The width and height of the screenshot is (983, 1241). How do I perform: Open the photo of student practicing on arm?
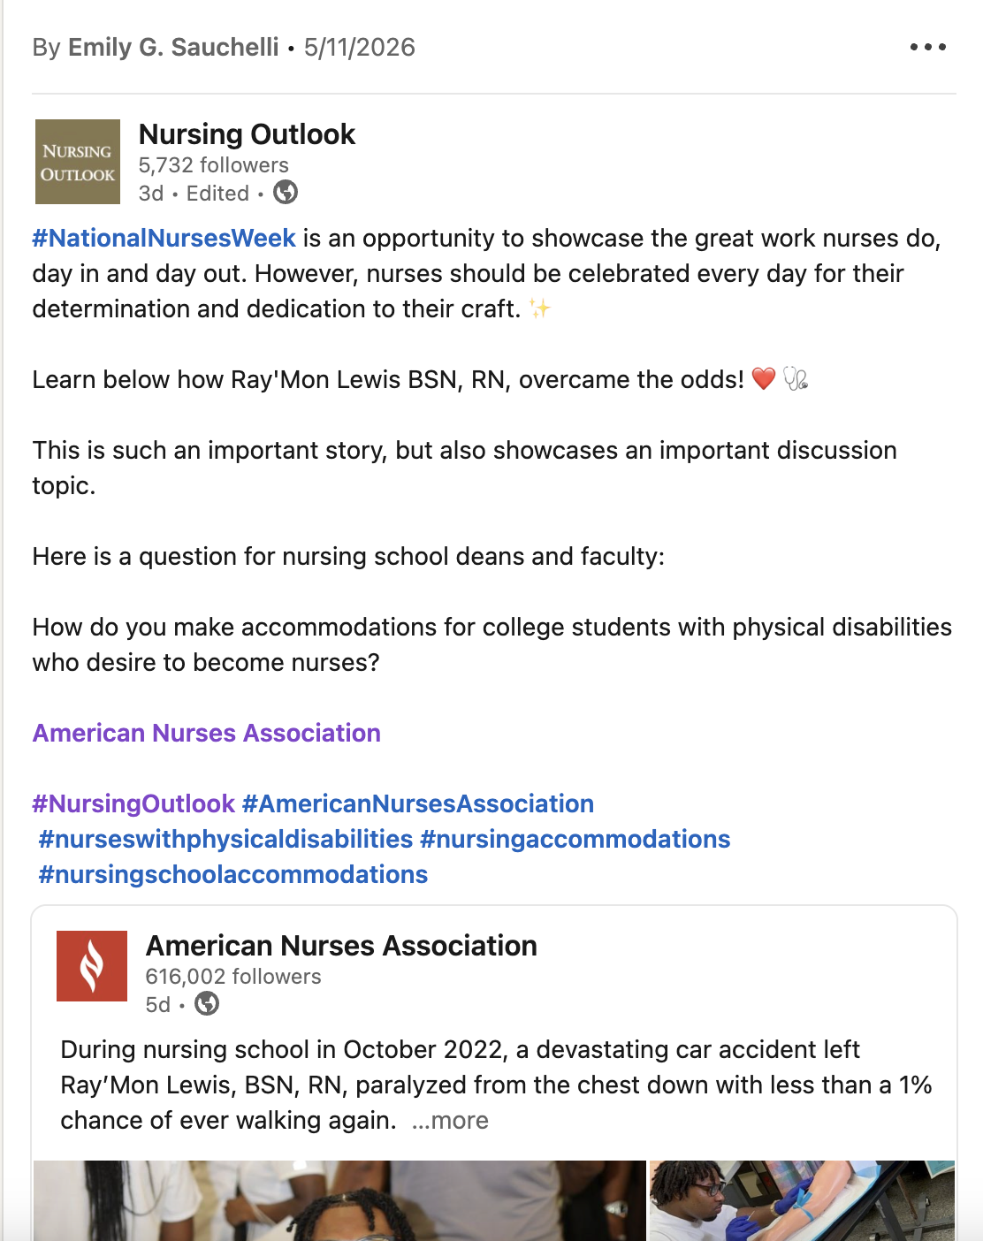802,1200
